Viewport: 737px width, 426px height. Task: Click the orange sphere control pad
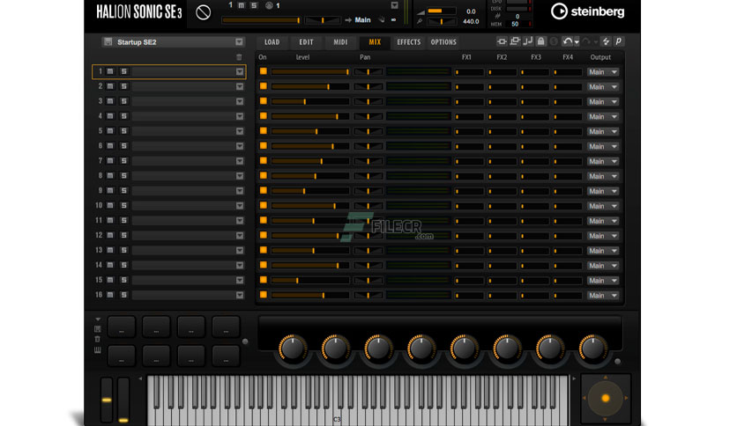click(x=606, y=399)
